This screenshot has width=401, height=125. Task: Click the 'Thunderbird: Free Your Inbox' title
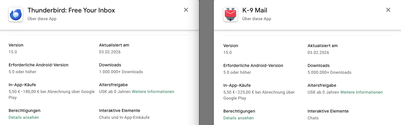point(71,10)
